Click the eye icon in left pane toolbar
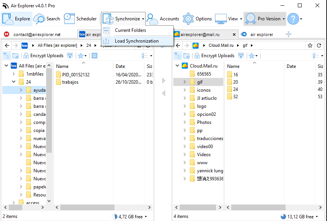Screen dimensions: 327x221 (70, 56)
